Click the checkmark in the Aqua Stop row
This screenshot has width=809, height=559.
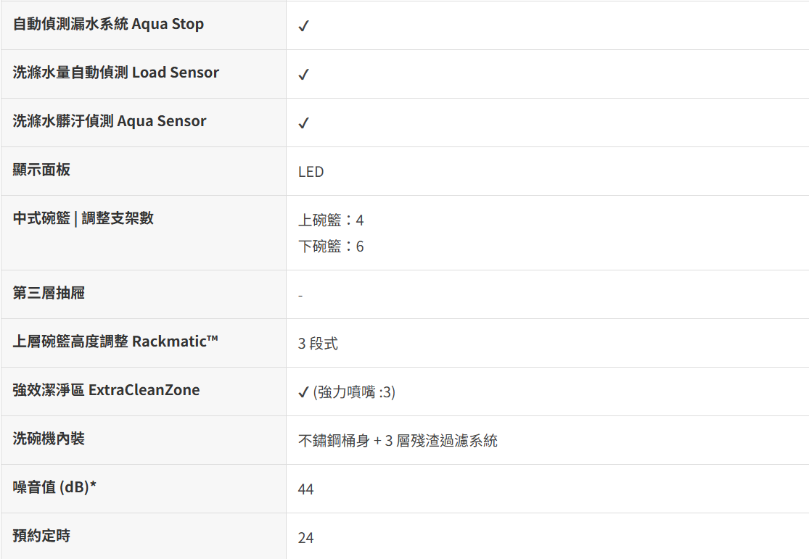304,26
